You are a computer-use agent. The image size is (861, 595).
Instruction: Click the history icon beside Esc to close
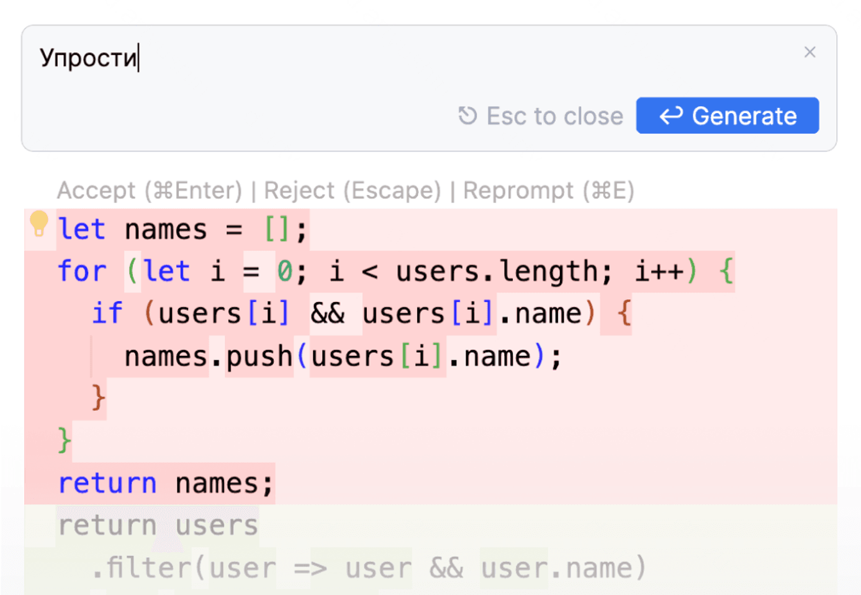click(467, 116)
